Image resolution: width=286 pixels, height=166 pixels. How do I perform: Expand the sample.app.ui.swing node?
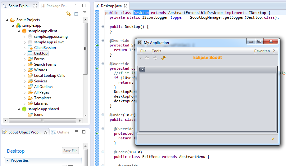coord(25,37)
